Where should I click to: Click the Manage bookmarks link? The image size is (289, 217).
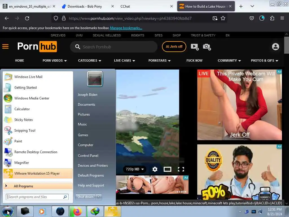(126, 28)
